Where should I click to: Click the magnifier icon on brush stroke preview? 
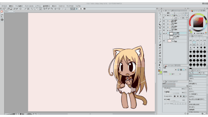pyautogui.click(x=187, y=86)
